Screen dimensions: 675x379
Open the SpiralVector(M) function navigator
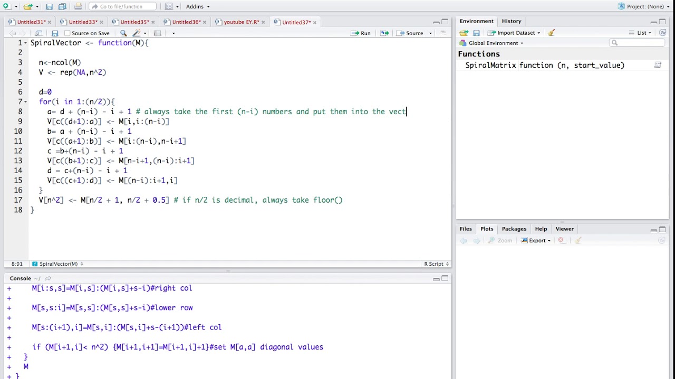click(58, 264)
